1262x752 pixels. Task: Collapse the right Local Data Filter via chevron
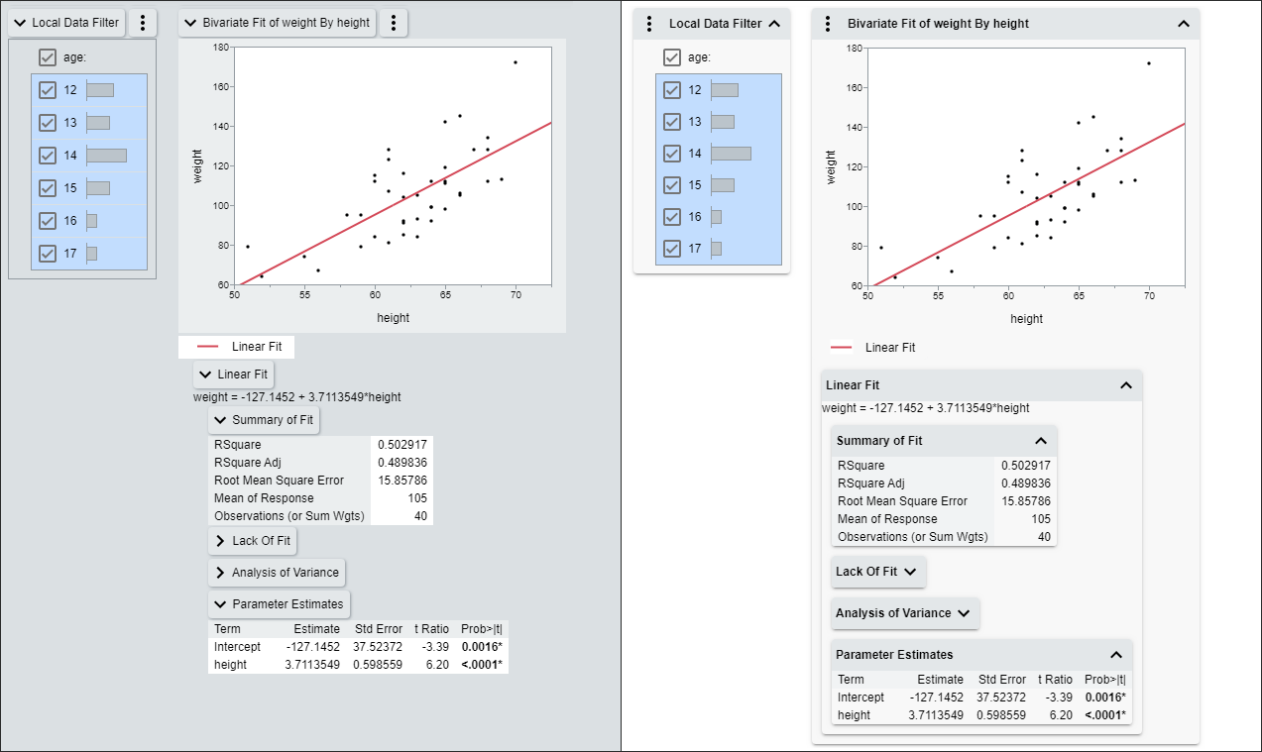click(x=776, y=23)
